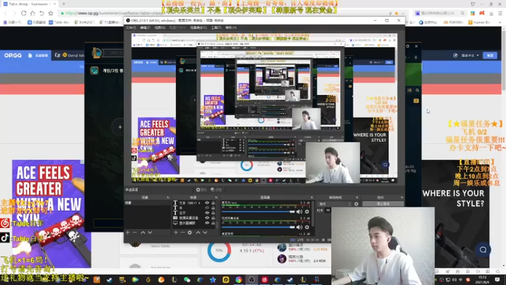Click the browser search box at top right
Image resolution: width=506 pixels, height=285 pixels.
(x=440, y=13)
